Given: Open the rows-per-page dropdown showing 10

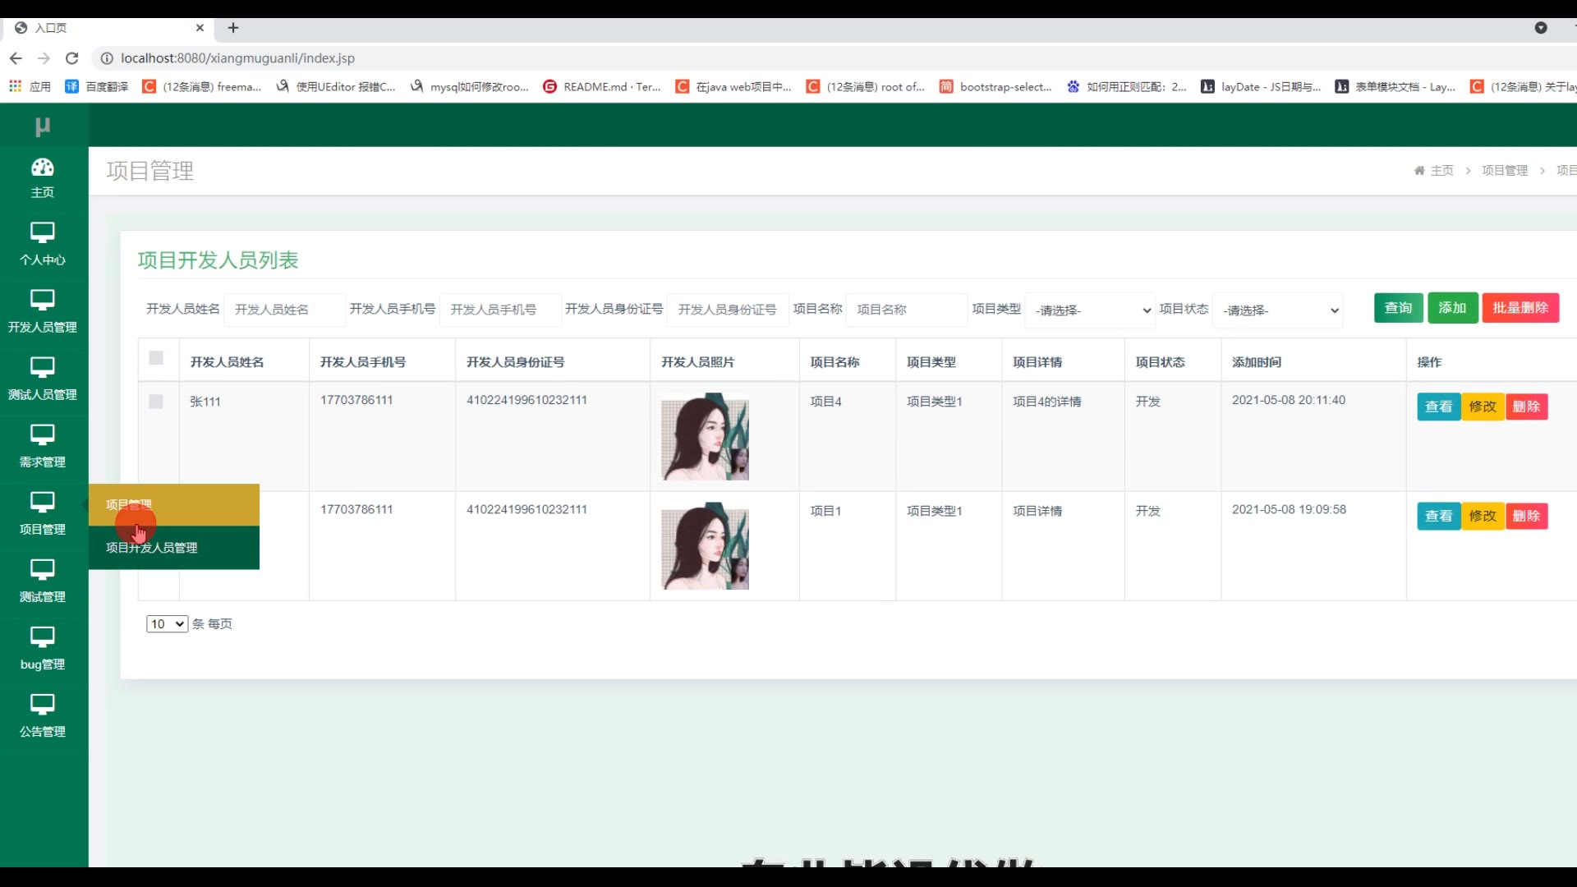Looking at the screenshot, I should tap(167, 624).
